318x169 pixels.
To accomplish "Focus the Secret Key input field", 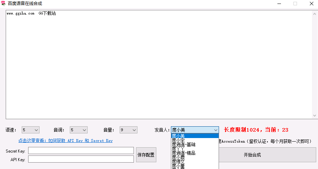I will click(81, 150).
